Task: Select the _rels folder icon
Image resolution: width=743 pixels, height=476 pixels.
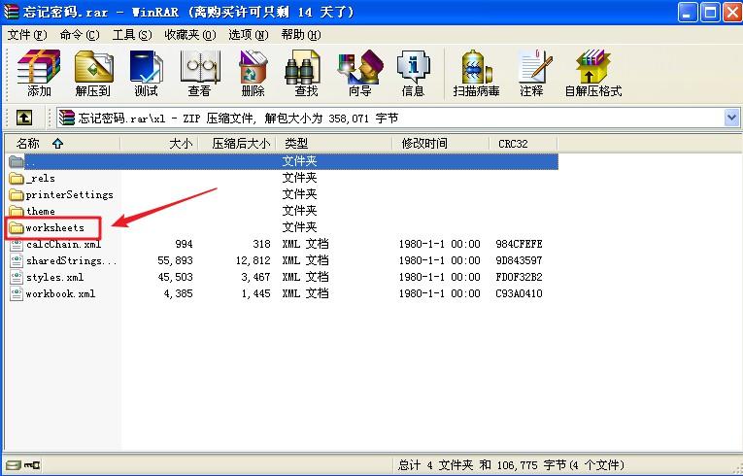Action: pos(17,179)
